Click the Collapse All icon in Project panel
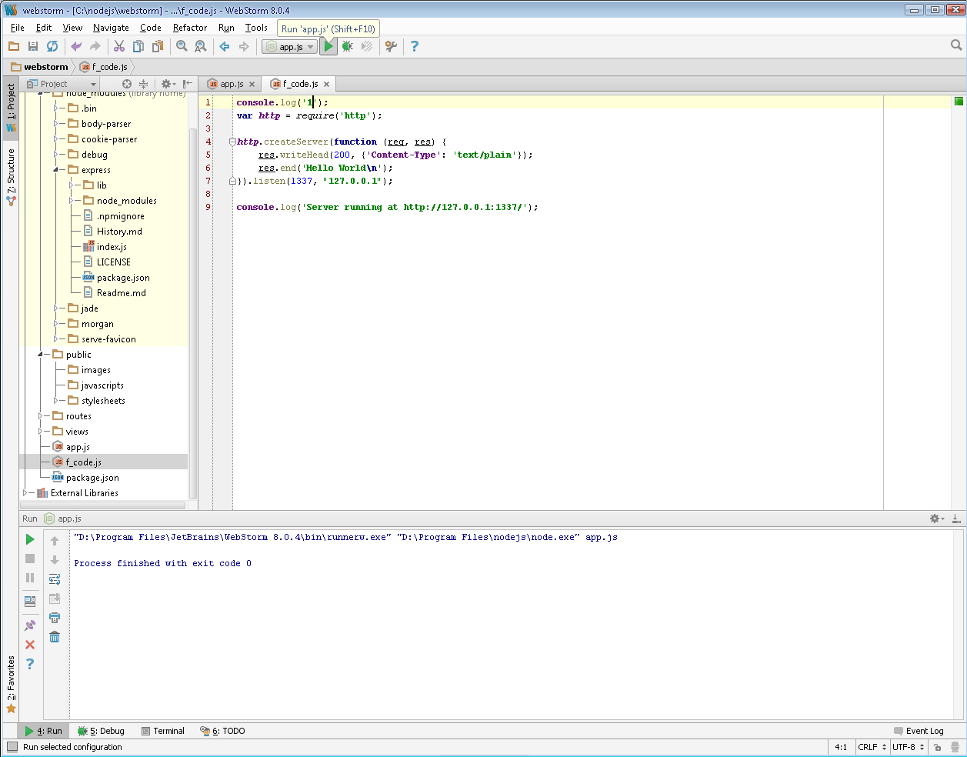 pos(143,84)
